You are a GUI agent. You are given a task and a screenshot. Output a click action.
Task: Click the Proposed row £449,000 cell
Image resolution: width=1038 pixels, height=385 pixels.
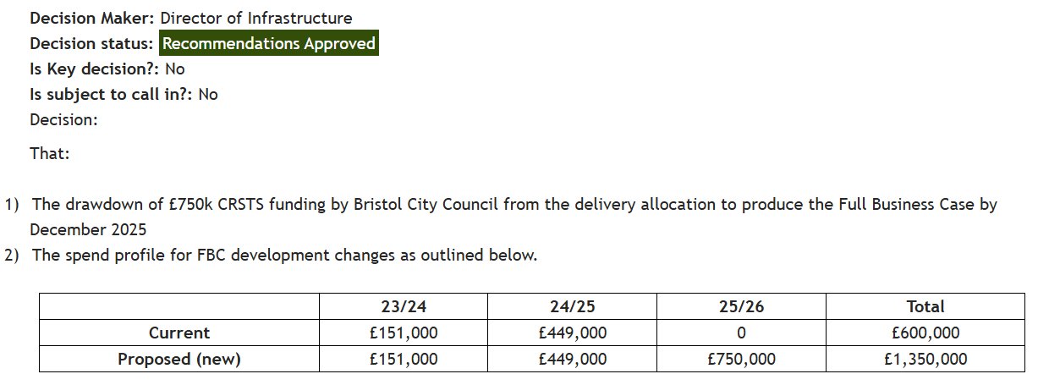click(x=572, y=359)
